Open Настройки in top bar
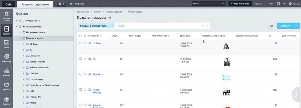 pos(77,4)
